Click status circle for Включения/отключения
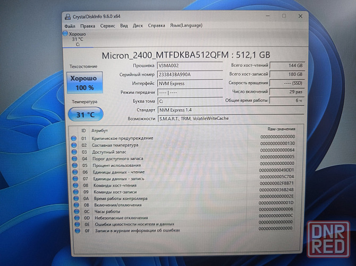This screenshot has height=266, width=356. 77,205
